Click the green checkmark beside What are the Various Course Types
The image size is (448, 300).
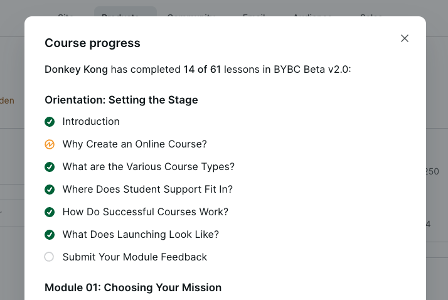tap(50, 167)
